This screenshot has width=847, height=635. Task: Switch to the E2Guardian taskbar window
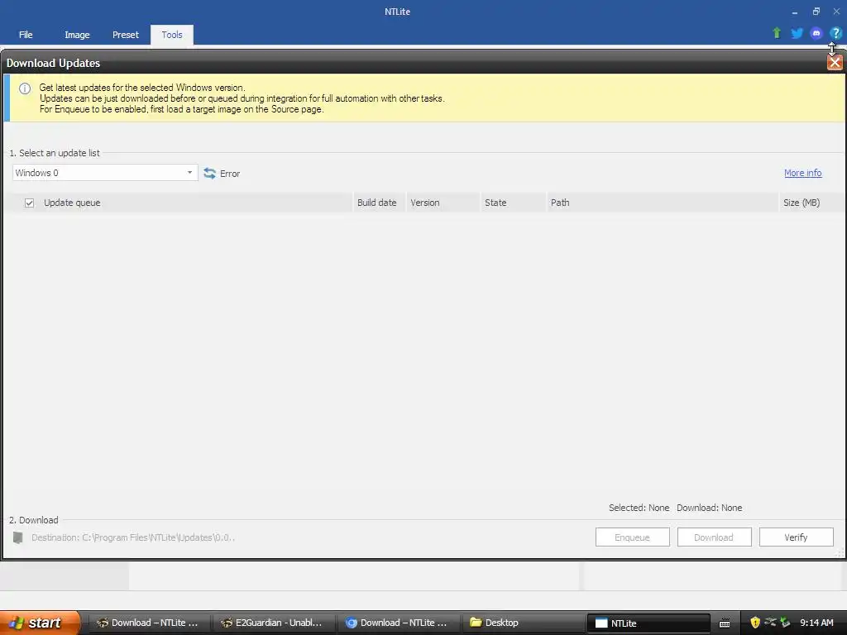(273, 623)
